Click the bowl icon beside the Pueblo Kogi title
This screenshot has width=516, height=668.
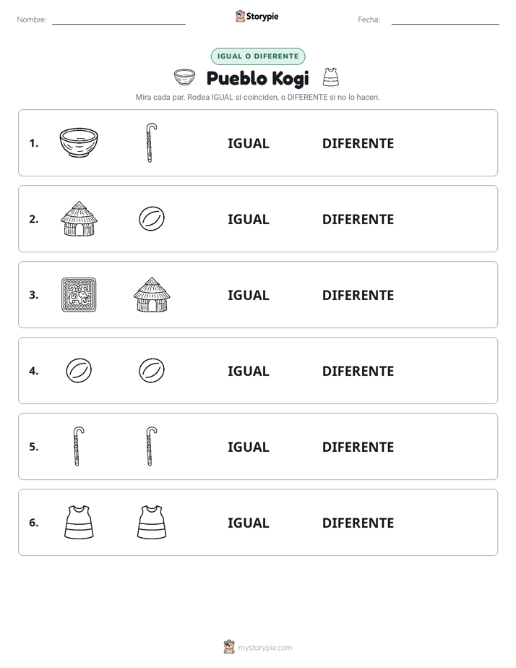point(185,77)
